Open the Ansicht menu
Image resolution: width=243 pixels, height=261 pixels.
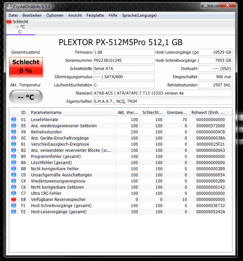tap(75, 15)
